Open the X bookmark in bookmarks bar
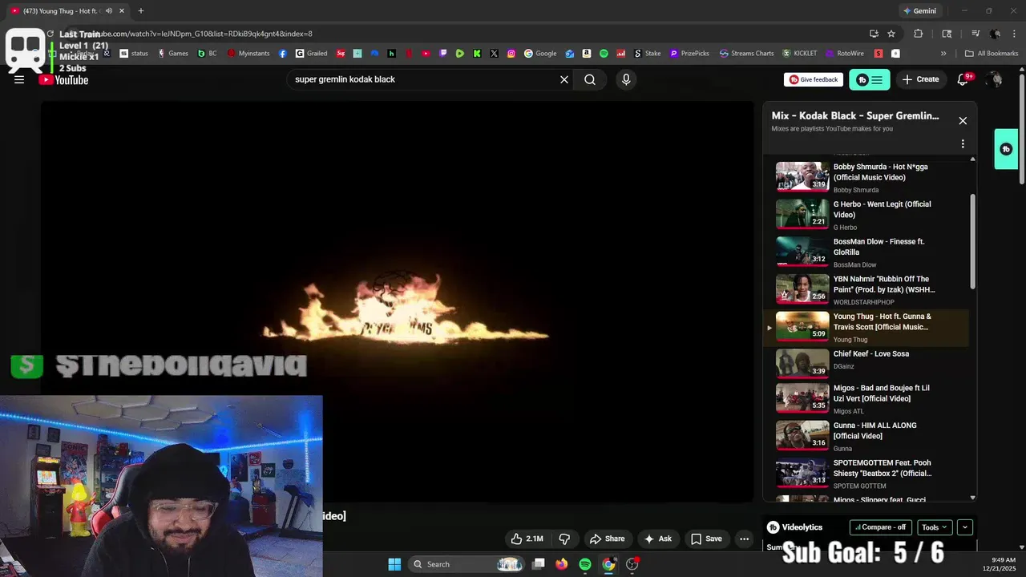Image resolution: width=1026 pixels, height=577 pixels. coord(494,54)
